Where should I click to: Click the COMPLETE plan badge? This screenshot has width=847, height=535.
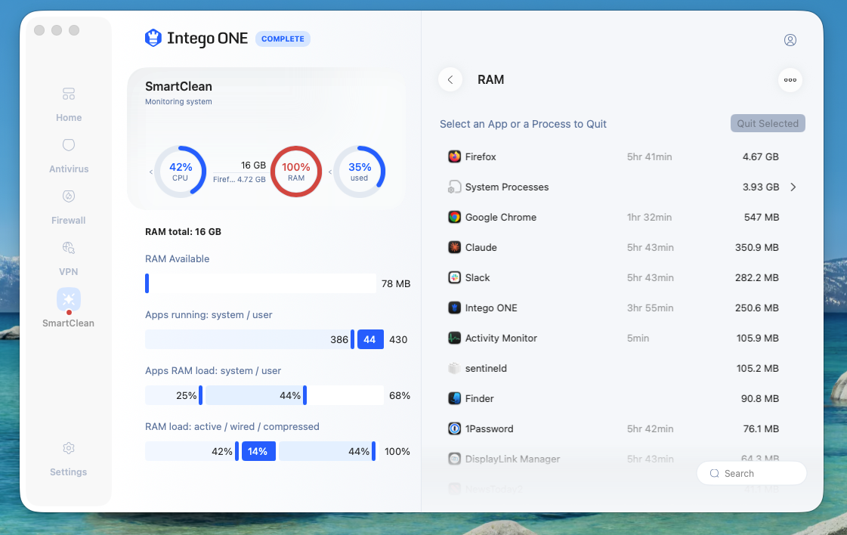coord(283,39)
